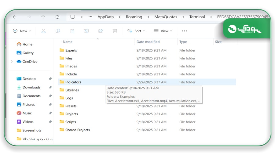
Task: Expand chevron after Terminal in address bar
Action: click(211, 17)
